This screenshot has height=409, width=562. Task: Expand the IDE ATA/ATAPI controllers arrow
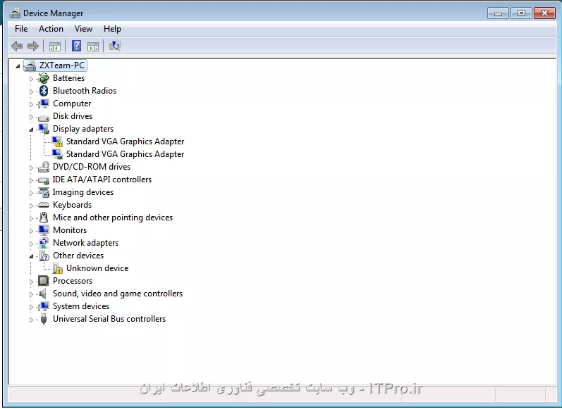[31, 180]
